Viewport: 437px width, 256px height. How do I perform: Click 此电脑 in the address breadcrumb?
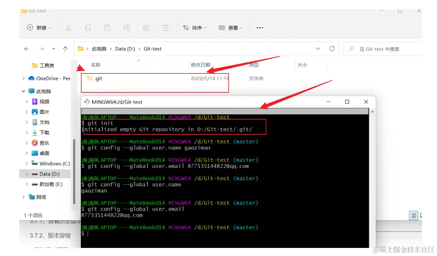[x=99, y=49]
